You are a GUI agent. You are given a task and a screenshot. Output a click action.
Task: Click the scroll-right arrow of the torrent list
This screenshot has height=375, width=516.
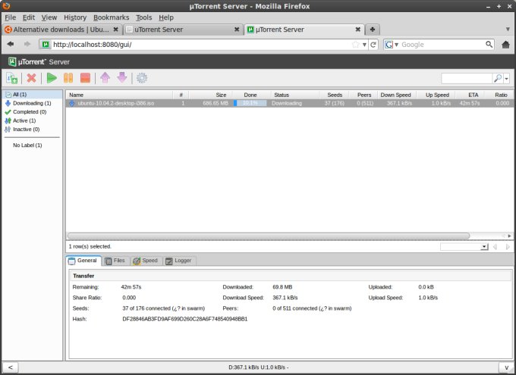click(x=509, y=236)
